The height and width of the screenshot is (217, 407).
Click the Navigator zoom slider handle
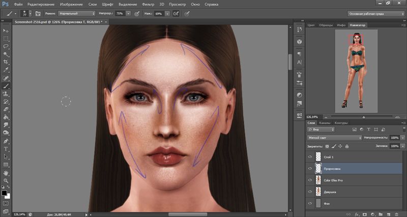click(x=364, y=117)
